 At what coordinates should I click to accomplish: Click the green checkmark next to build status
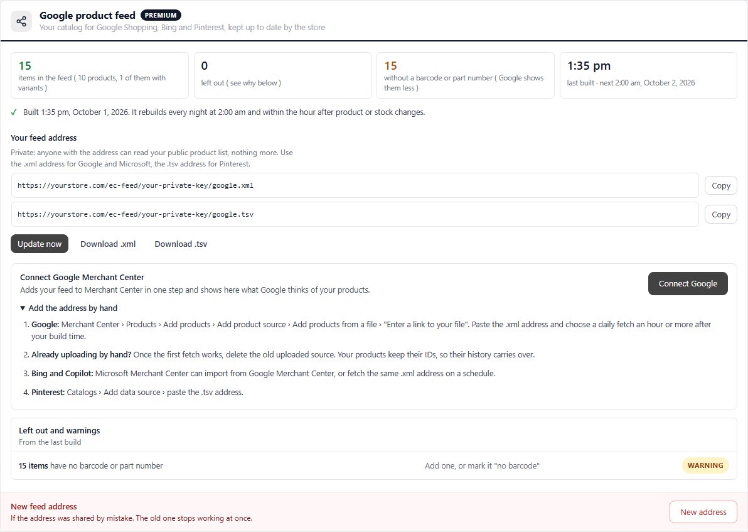(14, 112)
